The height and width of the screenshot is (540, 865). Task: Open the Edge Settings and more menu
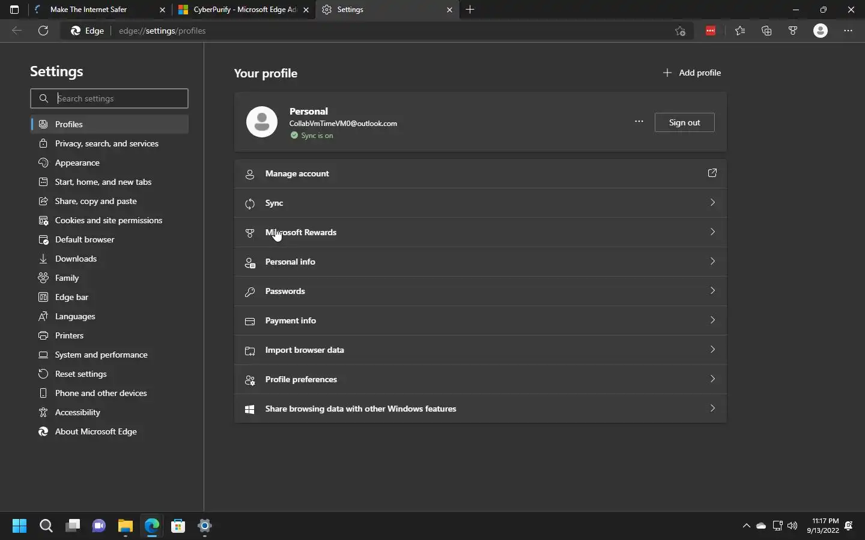848,31
